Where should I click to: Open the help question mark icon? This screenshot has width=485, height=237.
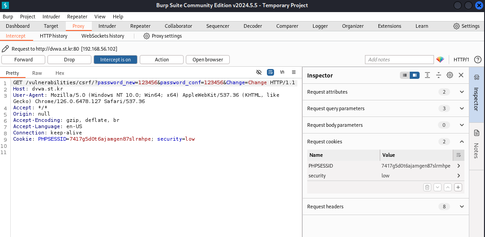tap(477, 60)
